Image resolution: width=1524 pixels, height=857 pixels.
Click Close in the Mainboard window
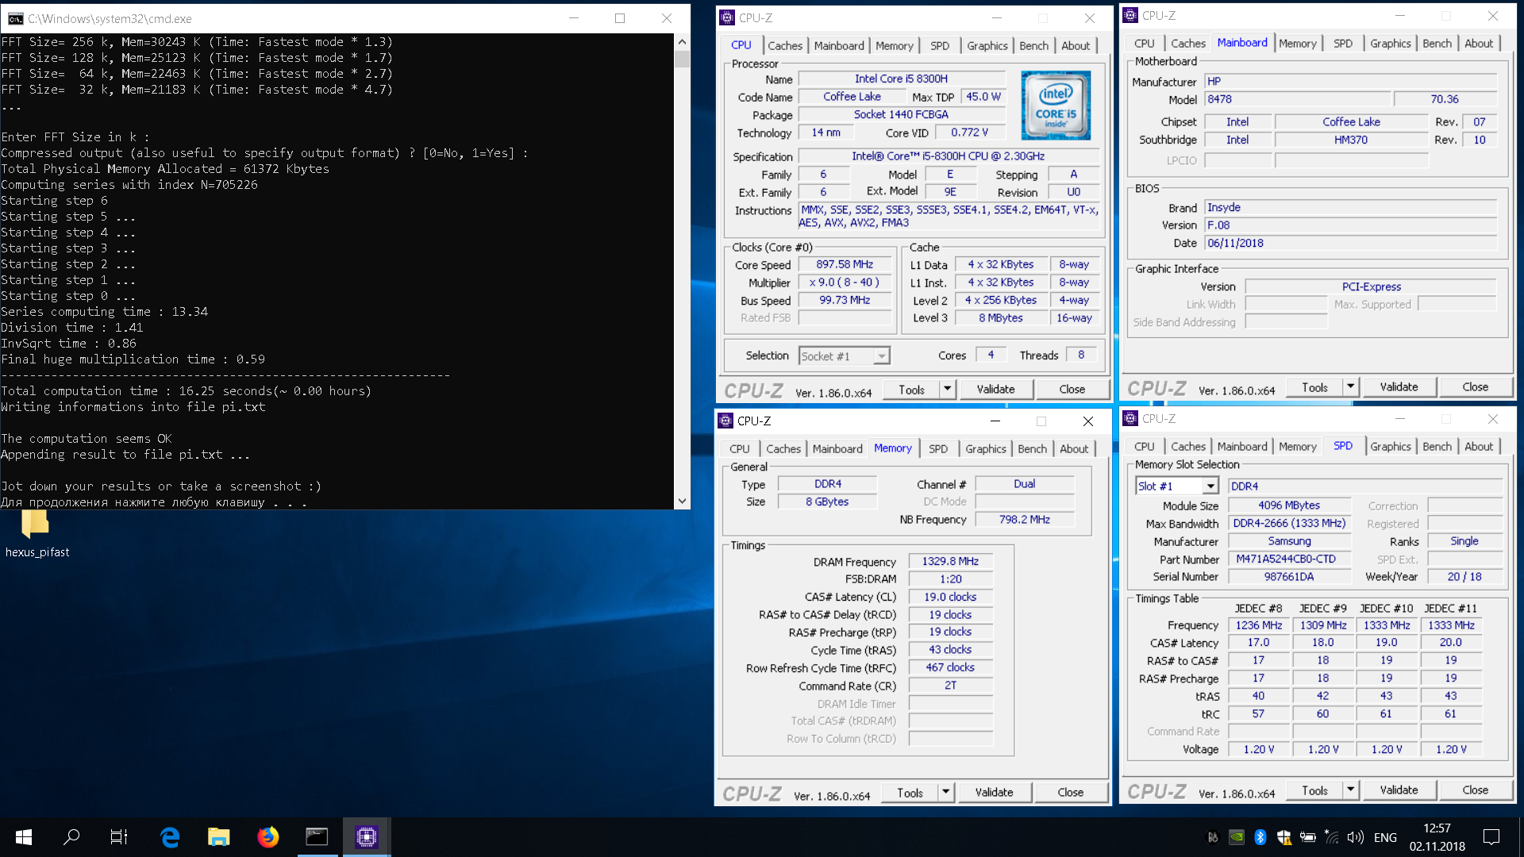point(1475,387)
